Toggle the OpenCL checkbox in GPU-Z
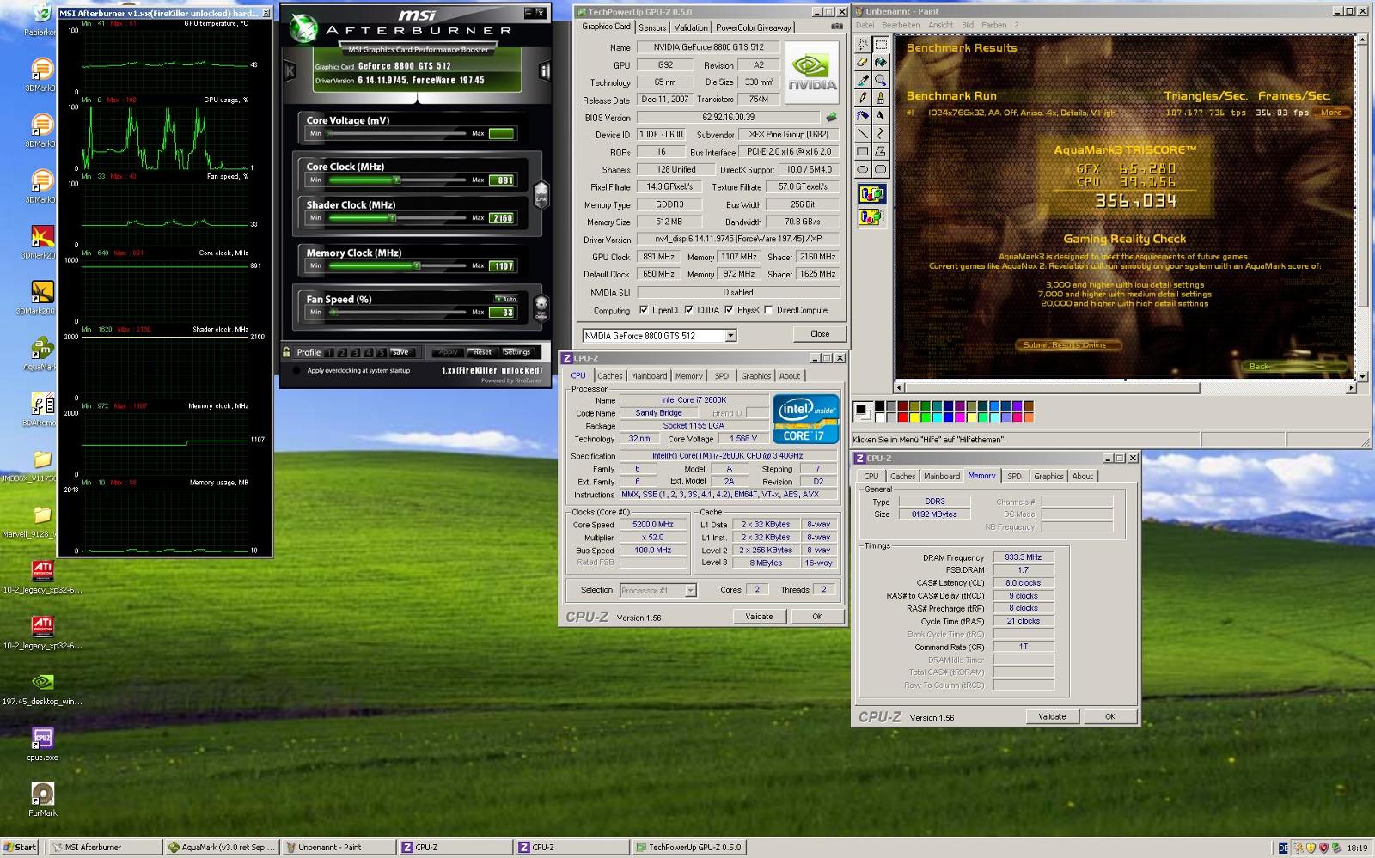1375x858 pixels. pos(644,310)
